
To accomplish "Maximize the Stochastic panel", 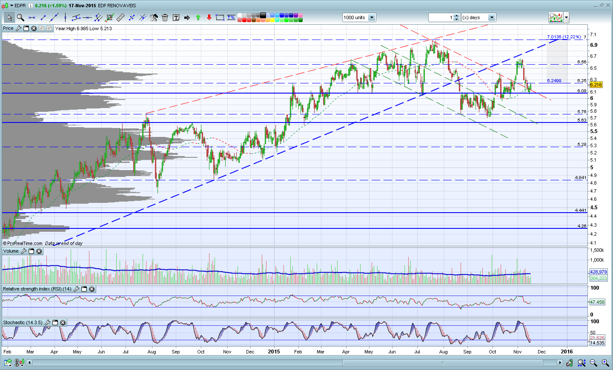I will point(55,323).
